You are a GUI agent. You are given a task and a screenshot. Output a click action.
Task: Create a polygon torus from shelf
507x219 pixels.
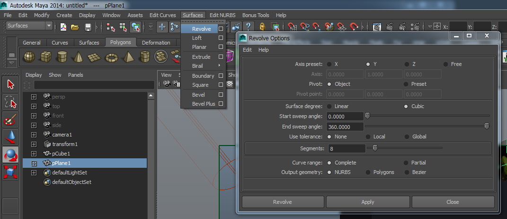point(112,57)
